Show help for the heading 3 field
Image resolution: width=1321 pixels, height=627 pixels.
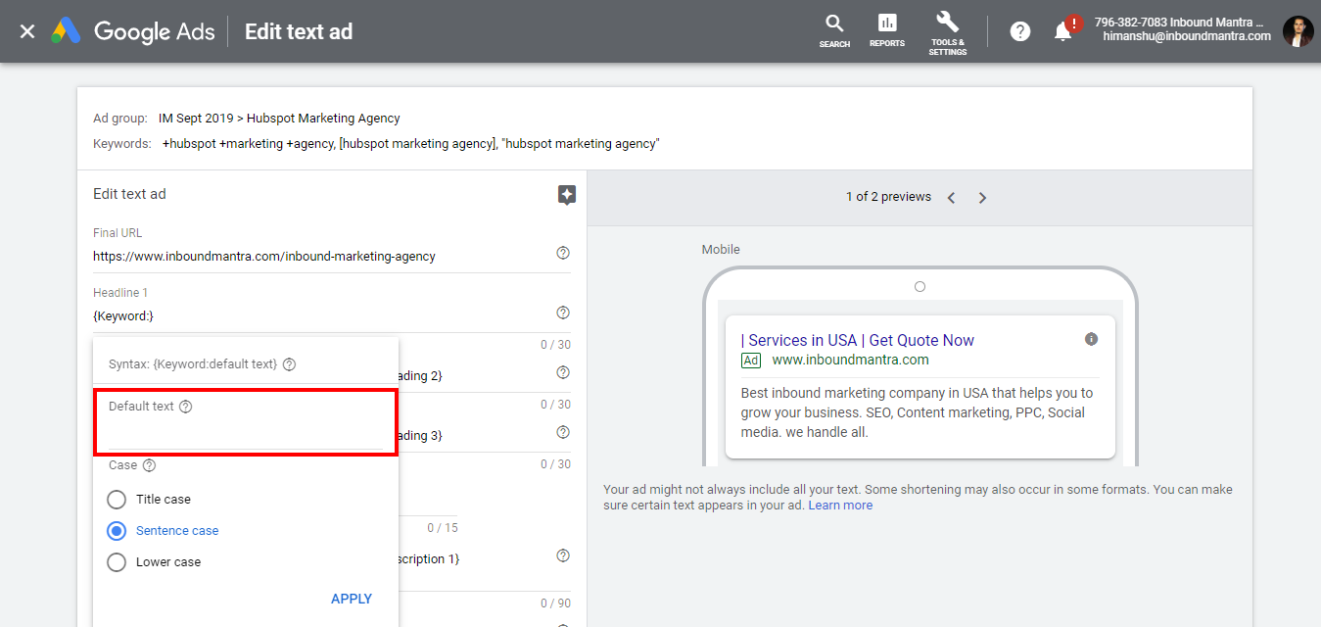[x=563, y=432]
